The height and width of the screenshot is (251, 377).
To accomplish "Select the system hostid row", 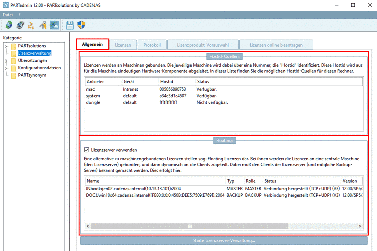I will tap(224, 96).
